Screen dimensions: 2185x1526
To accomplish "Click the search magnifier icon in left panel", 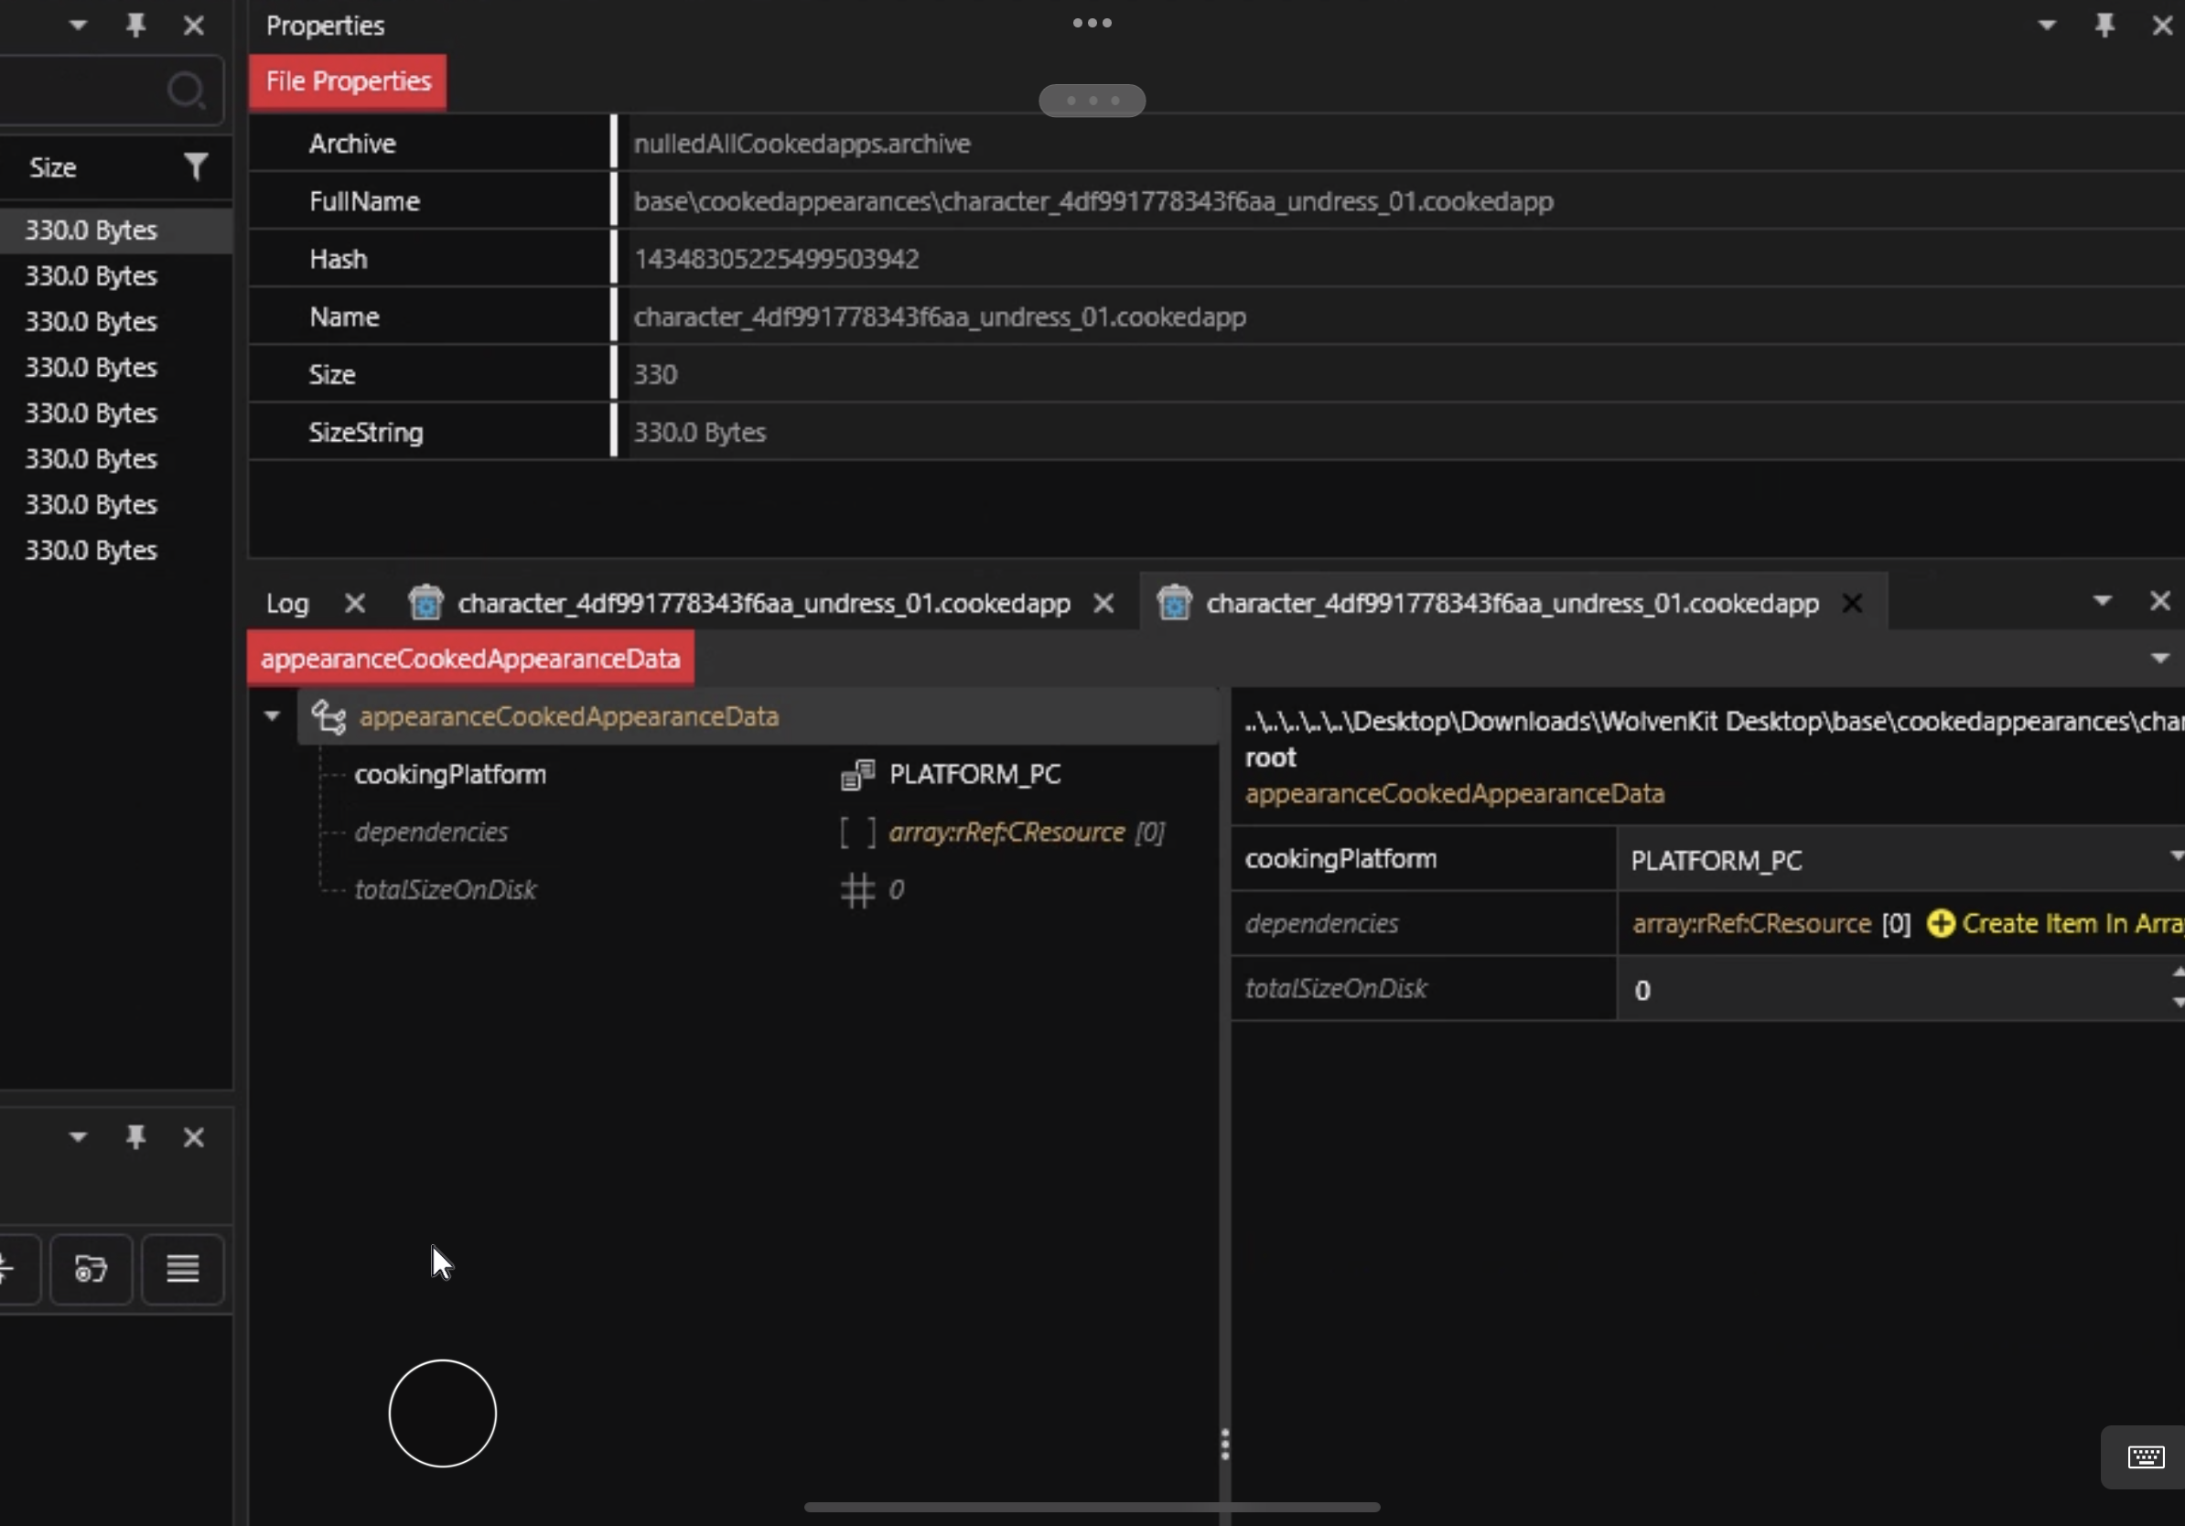I will point(188,90).
